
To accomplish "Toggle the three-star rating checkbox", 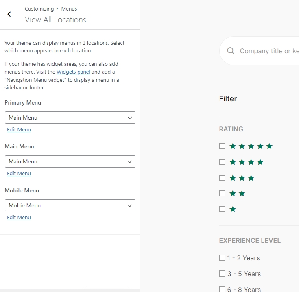I will pos(222,178).
